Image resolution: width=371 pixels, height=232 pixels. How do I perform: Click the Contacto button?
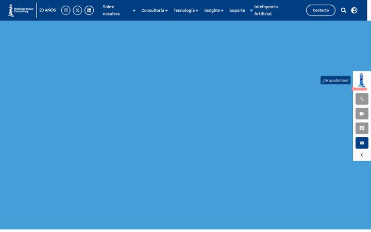321,10
